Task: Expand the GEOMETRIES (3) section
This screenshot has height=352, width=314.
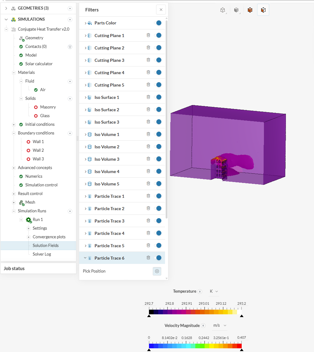Action: click(x=6, y=8)
